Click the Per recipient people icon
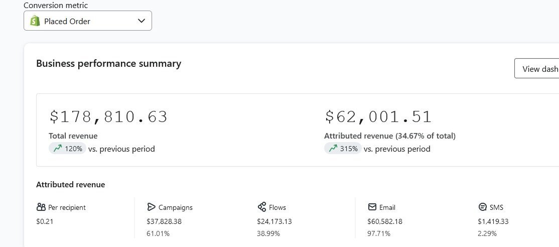Image resolution: width=559 pixels, height=247 pixels. (x=41, y=207)
